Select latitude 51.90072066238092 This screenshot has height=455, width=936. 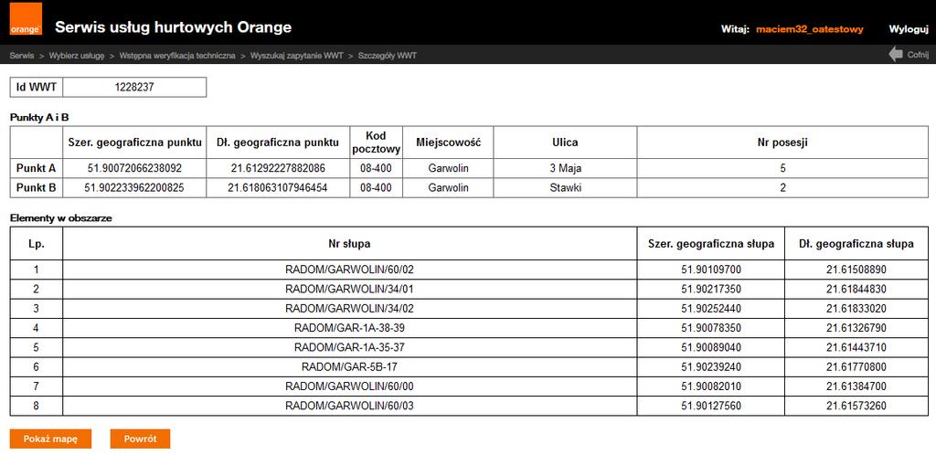pos(134,168)
